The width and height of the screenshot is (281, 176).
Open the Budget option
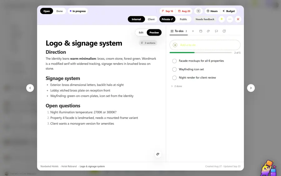coord(229,11)
